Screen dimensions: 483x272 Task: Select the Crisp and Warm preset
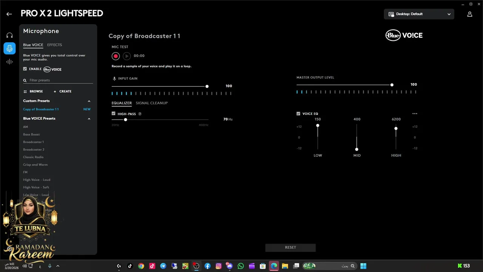click(x=35, y=165)
